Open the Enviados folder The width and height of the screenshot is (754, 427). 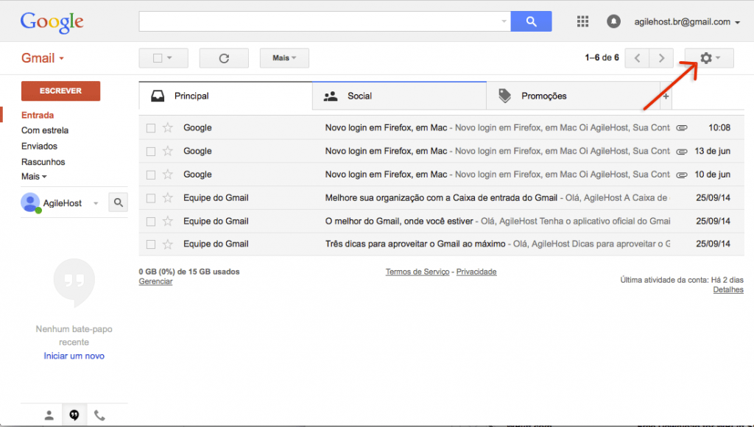(39, 147)
